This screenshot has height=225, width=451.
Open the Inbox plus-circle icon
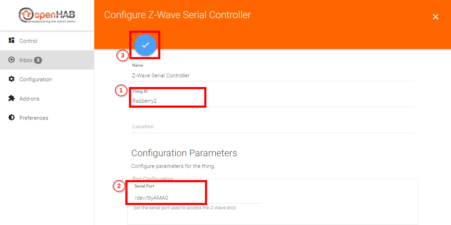(12, 60)
